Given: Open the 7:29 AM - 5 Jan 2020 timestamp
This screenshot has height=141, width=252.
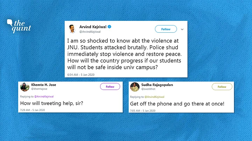Looking at the screenshot, I should point(33,110).
